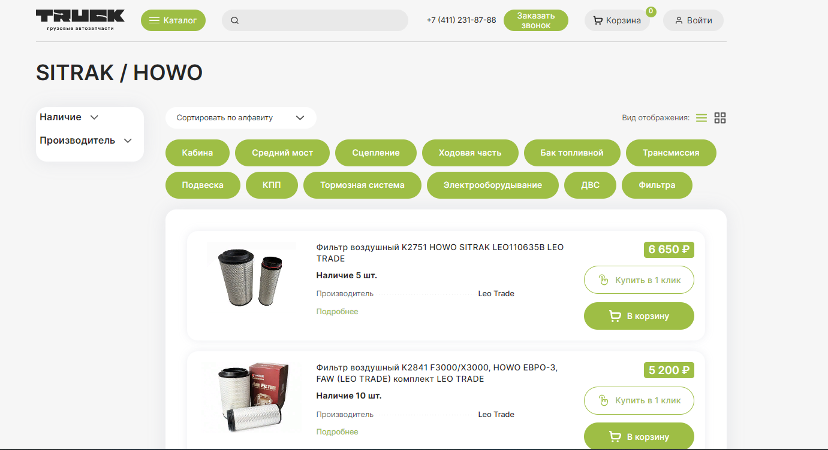Expand the Наличие filter section
The width and height of the screenshot is (828, 450).
point(68,117)
